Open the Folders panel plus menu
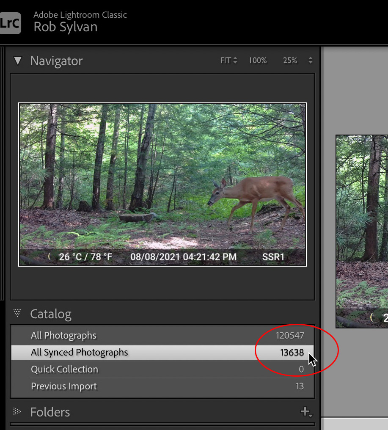Image resolution: width=388 pixels, height=430 pixels. coord(306,412)
